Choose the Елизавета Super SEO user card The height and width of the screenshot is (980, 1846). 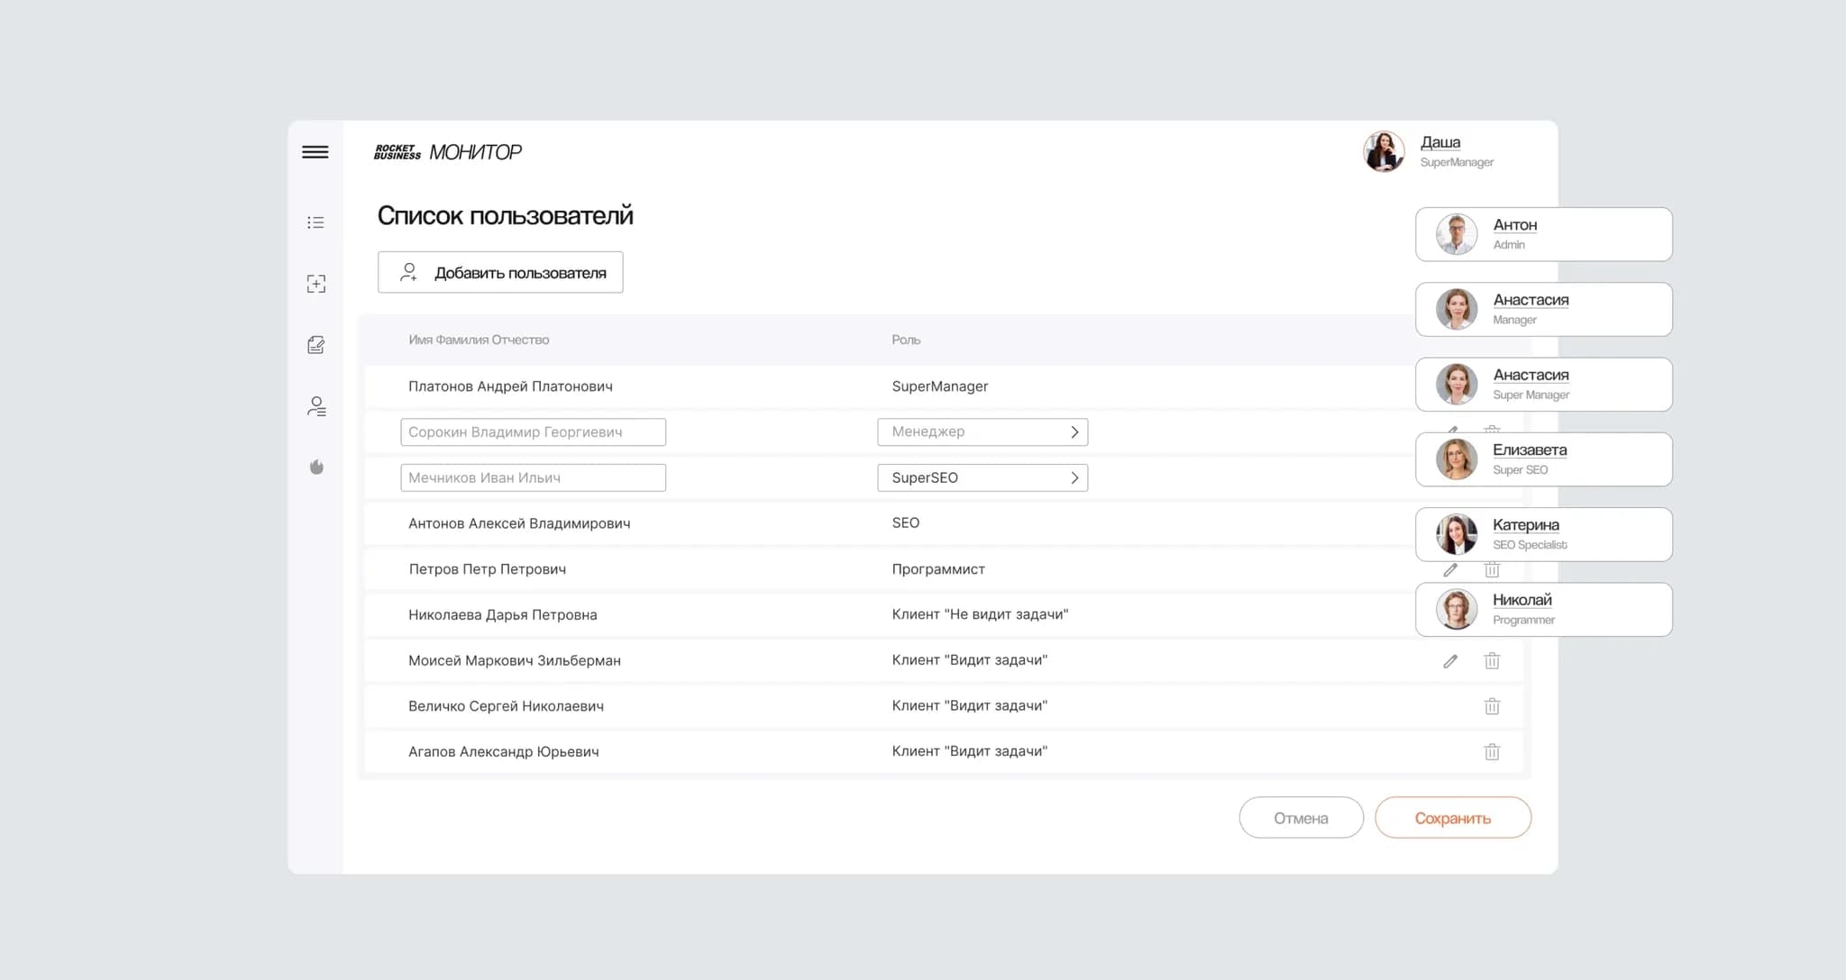[x=1543, y=459]
